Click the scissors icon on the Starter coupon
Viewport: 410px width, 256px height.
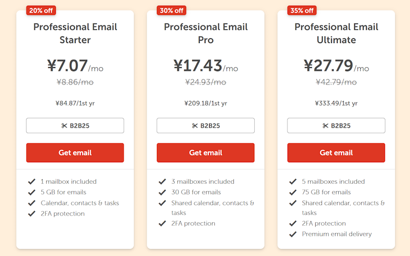(x=65, y=126)
